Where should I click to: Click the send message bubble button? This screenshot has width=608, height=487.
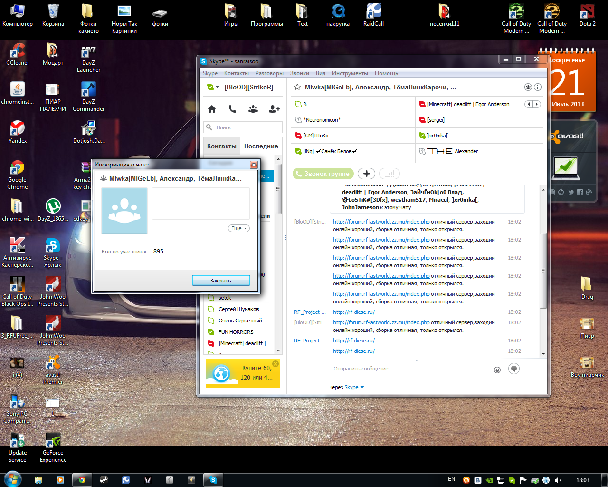coord(514,369)
